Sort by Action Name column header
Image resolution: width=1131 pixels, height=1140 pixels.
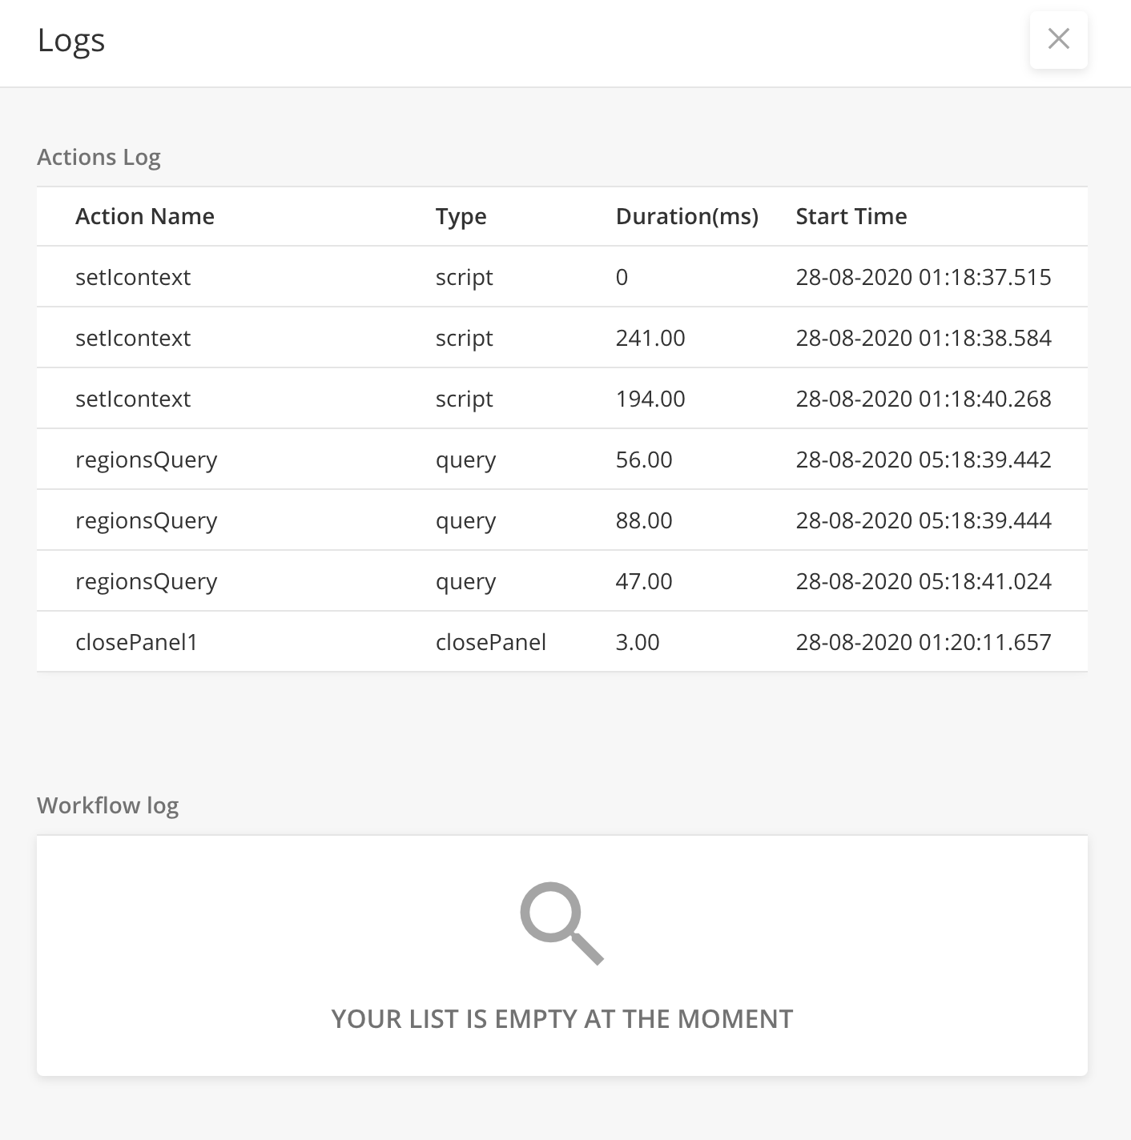pyautogui.click(x=145, y=216)
